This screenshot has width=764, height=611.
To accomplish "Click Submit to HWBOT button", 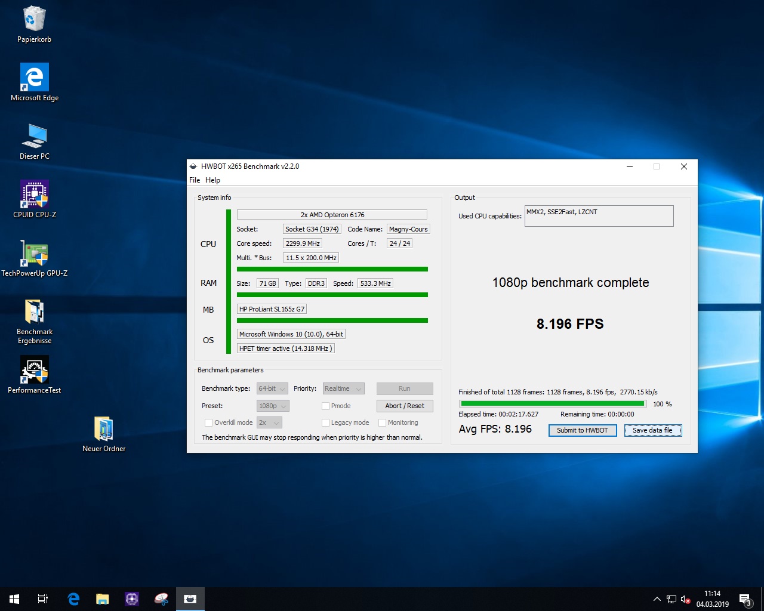I will [x=583, y=430].
